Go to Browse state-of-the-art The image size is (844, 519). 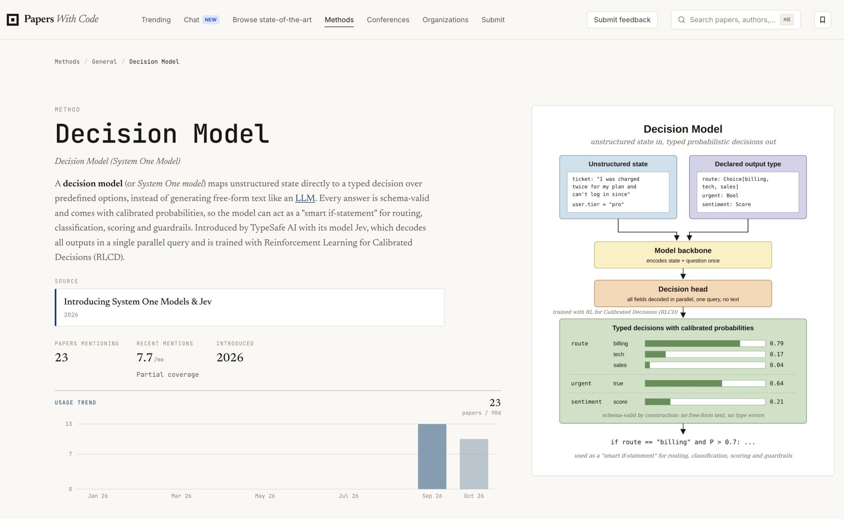(272, 20)
